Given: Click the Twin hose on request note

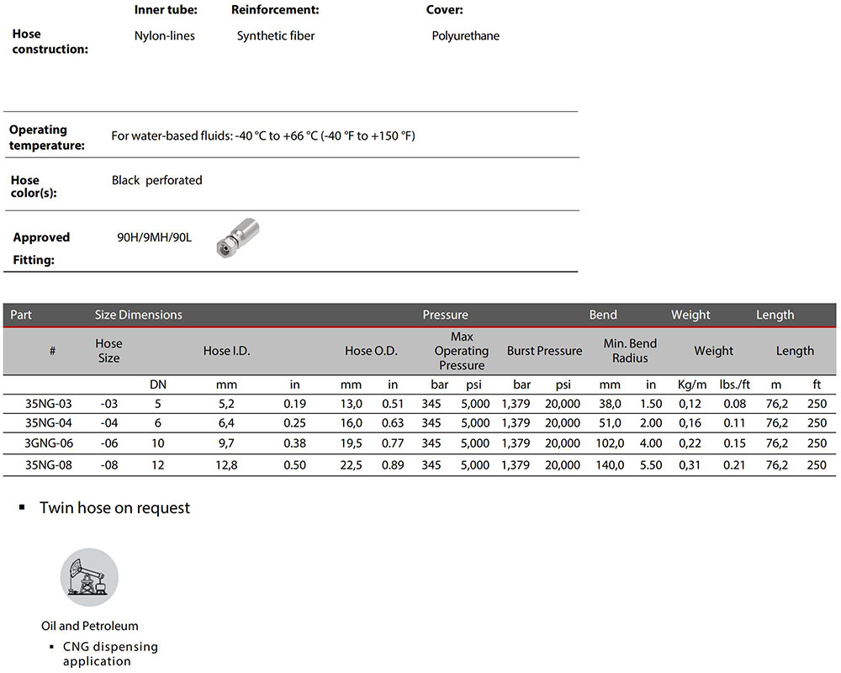Looking at the screenshot, I should (114, 508).
